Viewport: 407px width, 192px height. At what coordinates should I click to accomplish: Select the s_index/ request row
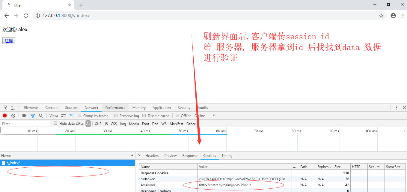[x=67, y=163]
